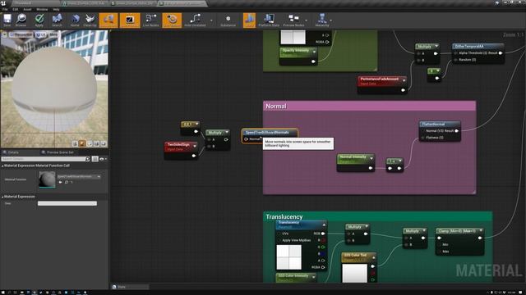Open the details view options eye dropdown

(x=103, y=159)
